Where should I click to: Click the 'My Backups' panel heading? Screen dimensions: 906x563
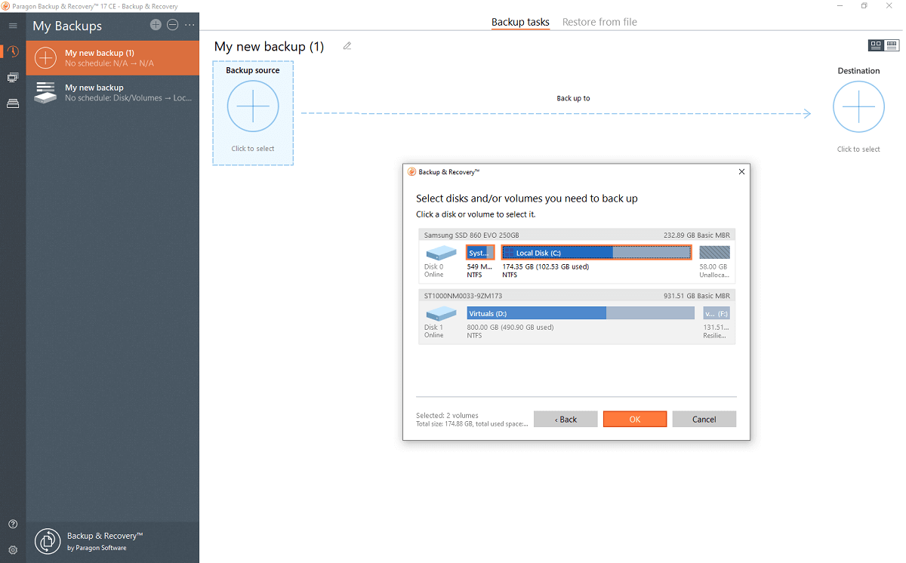(x=67, y=26)
